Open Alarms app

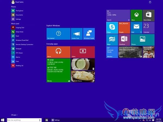(16, 57)
